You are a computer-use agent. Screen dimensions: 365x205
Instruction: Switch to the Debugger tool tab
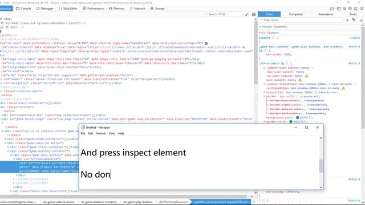(45, 9)
